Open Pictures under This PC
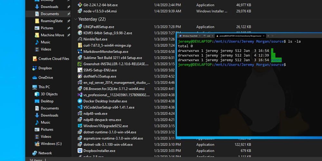This screenshot has width=322, height=161. pyautogui.click(x=44, y=129)
